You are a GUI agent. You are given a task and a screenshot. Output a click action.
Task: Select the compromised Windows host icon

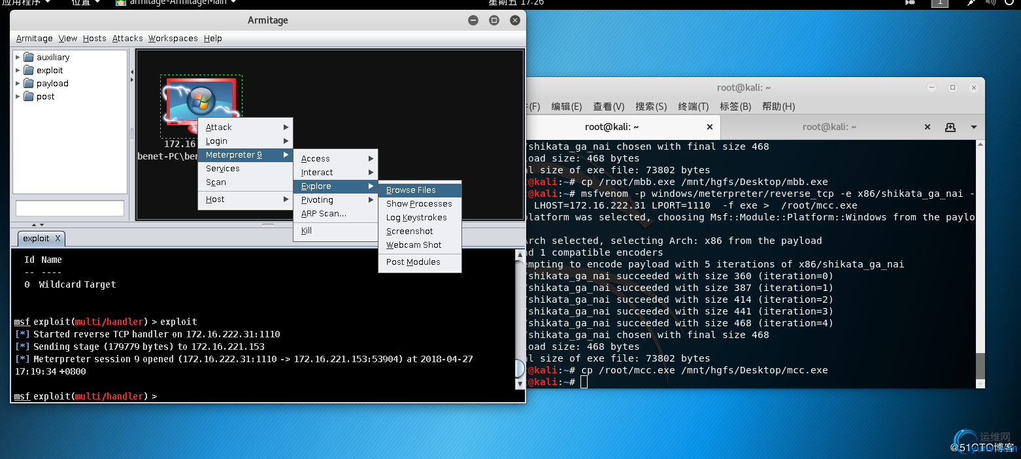pos(201,101)
